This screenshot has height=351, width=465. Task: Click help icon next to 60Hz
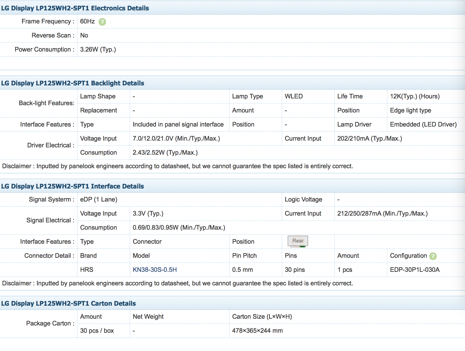click(102, 22)
